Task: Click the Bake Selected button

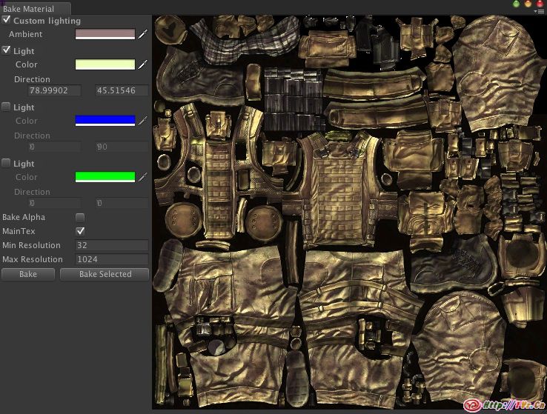Action: tap(105, 274)
